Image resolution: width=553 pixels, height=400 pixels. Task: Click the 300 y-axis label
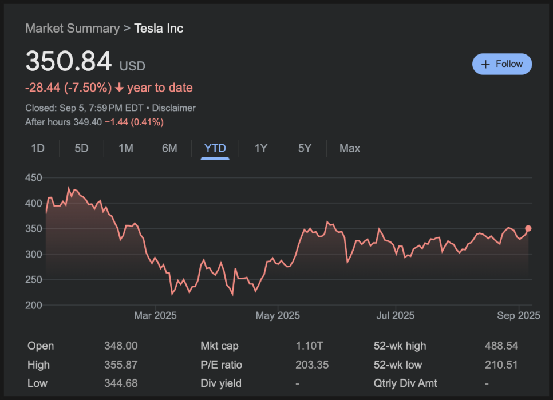tap(34, 254)
